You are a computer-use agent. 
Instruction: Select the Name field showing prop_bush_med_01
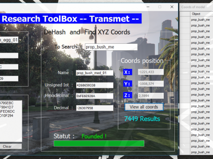[x=95, y=73]
